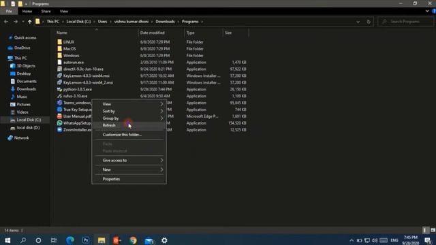This screenshot has width=436, height=245.
Task: Open the File tab
Action: 9,12
